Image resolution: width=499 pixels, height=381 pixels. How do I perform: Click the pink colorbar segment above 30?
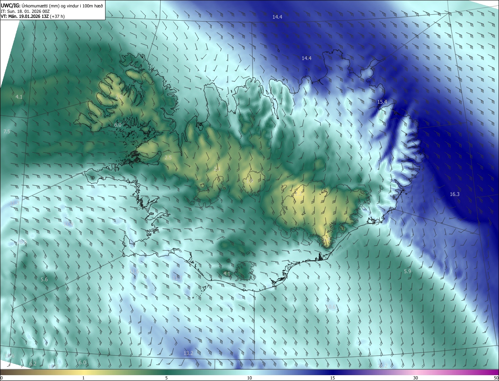tap(416, 372)
